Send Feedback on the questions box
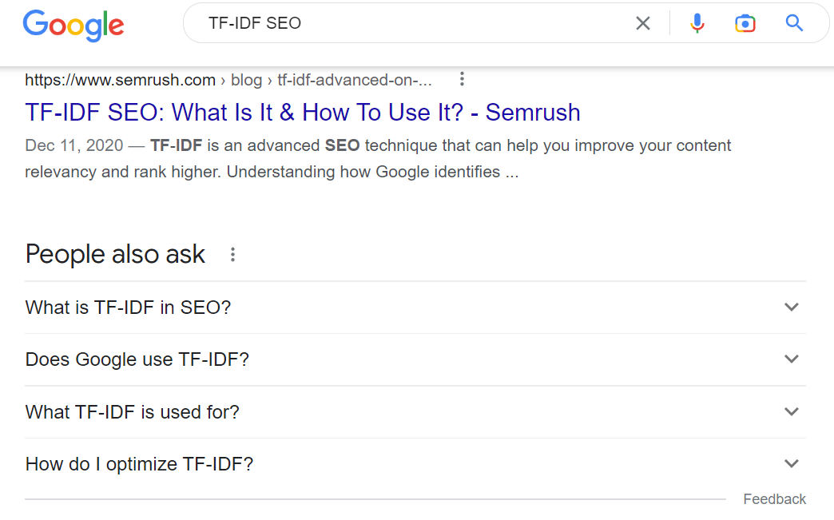The image size is (834, 520). click(x=773, y=498)
